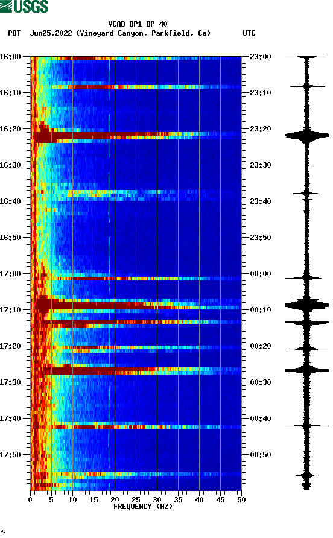Click the '0' frequency tick label
Viewport: 333px width, 538px height.
click(x=31, y=500)
